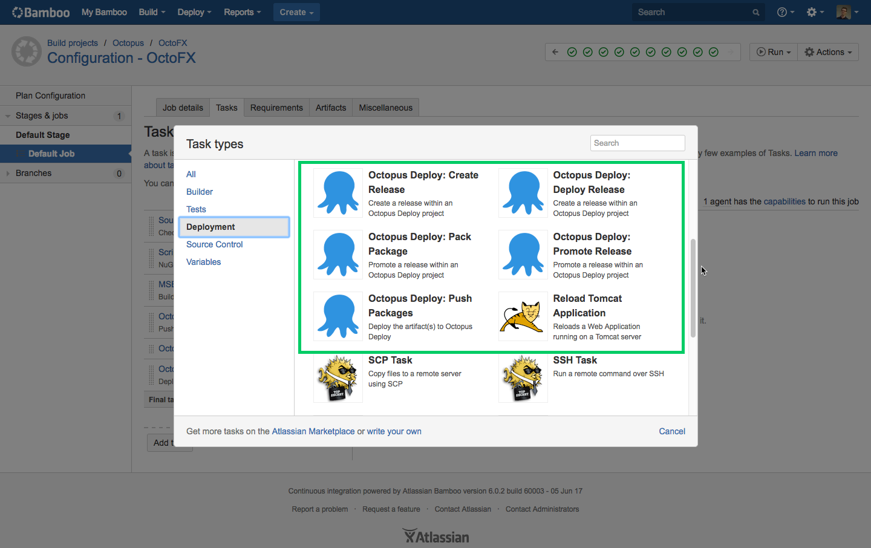Open the Run dropdown menu
This screenshot has height=548, width=871.
[x=773, y=51]
